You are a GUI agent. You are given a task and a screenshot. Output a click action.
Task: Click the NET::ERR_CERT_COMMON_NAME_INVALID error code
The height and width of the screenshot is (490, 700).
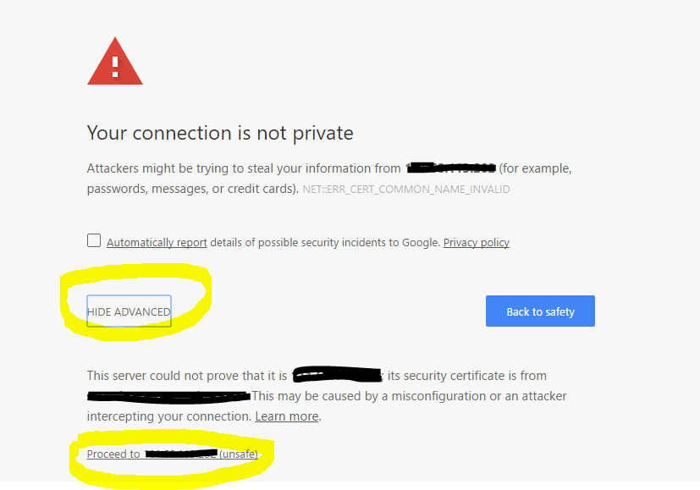(406, 190)
